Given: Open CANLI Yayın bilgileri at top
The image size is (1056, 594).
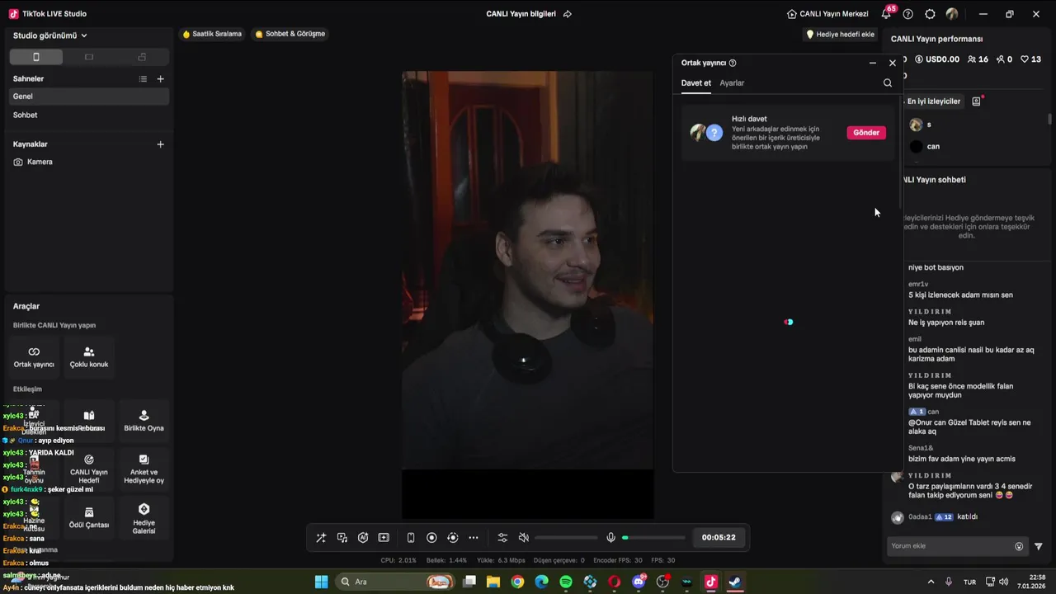Looking at the screenshot, I should point(521,14).
